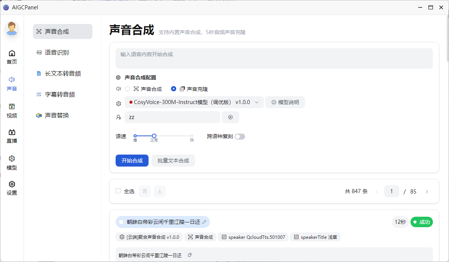The width and height of the screenshot is (449, 262).
Task: Open the CosyVoice-300M-Instruct model dropdown
Action: tap(194, 102)
